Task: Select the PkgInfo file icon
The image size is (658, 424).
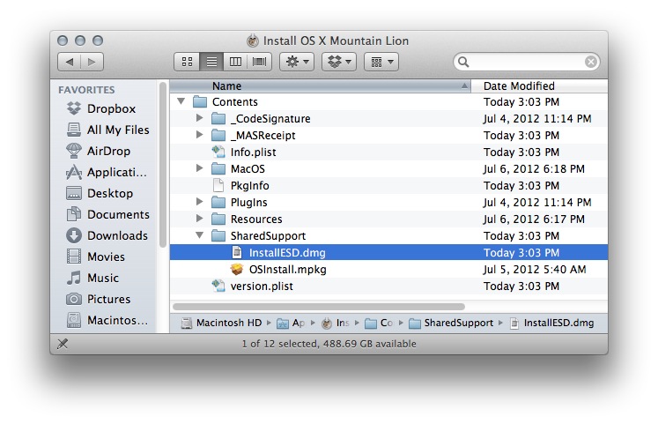Action: point(218,185)
